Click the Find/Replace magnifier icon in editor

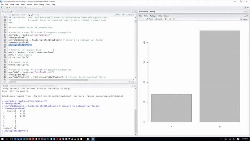[29, 15]
